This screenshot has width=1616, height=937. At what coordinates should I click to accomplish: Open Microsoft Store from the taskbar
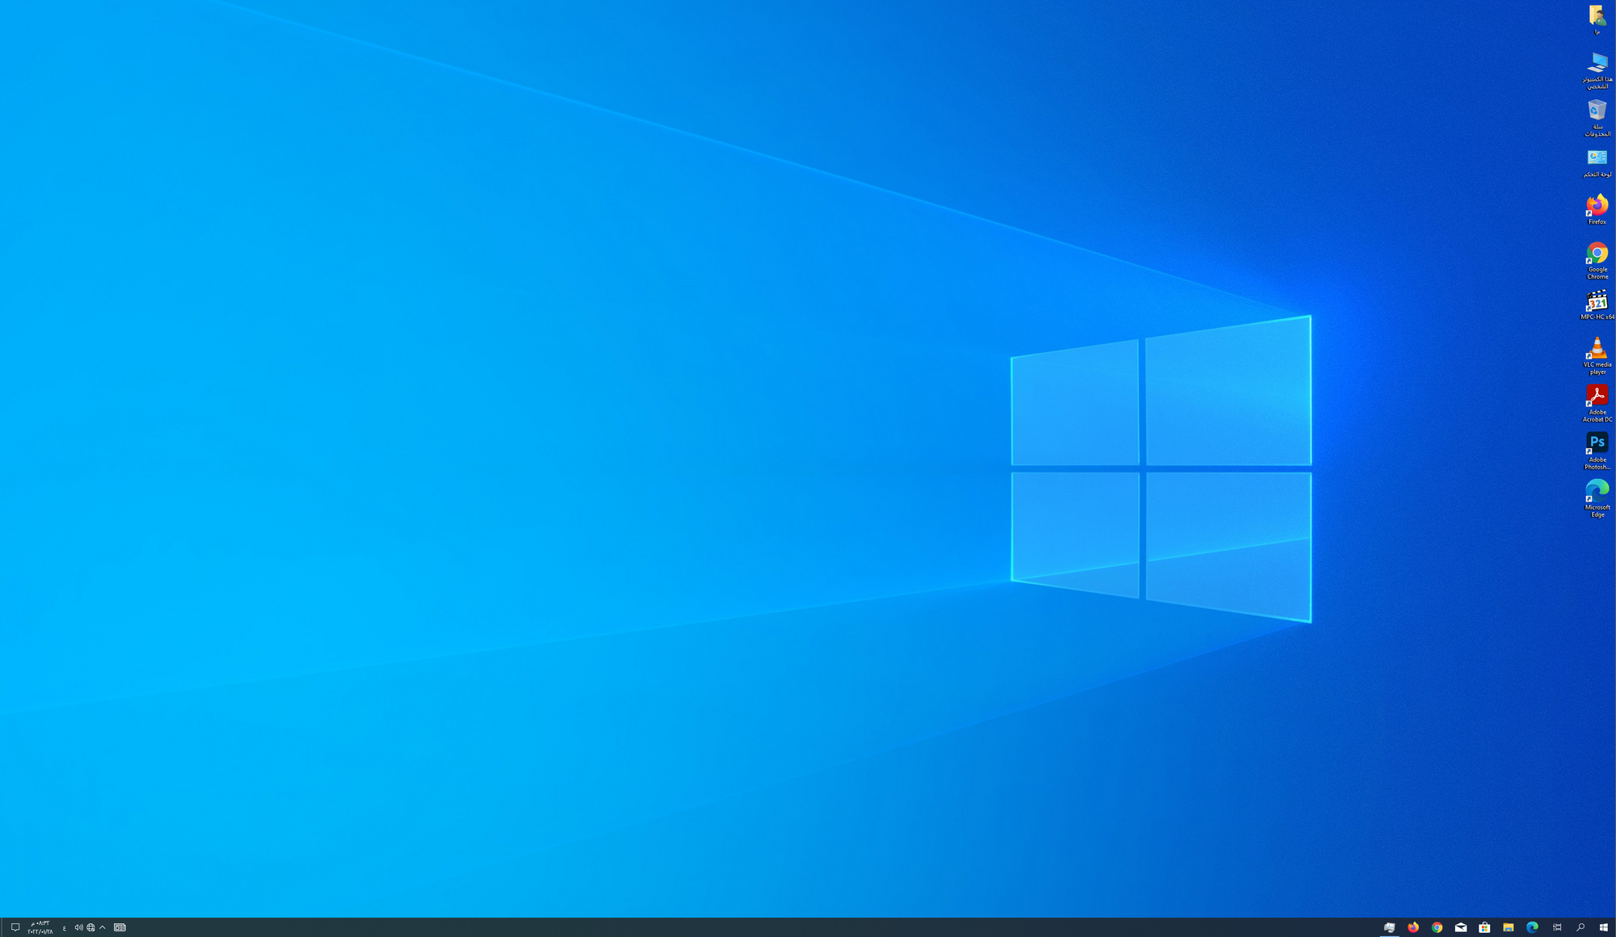[x=1484, y=927]
